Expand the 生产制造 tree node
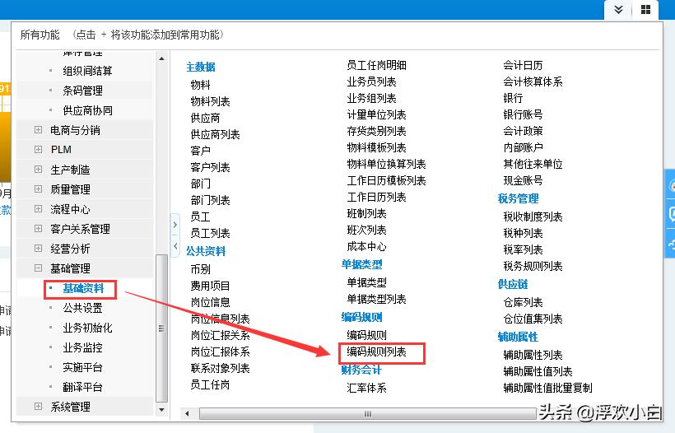The image size is (675, 433). (39, 169)
